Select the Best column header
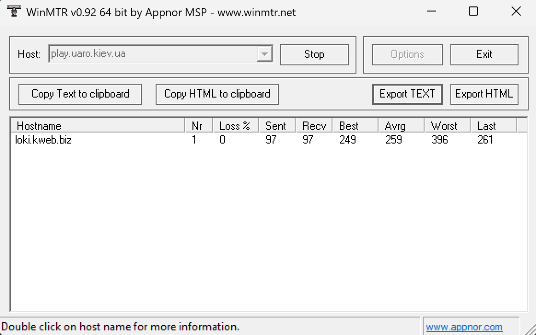This screenshot has height=335, width=536. (x=355, y=126)
